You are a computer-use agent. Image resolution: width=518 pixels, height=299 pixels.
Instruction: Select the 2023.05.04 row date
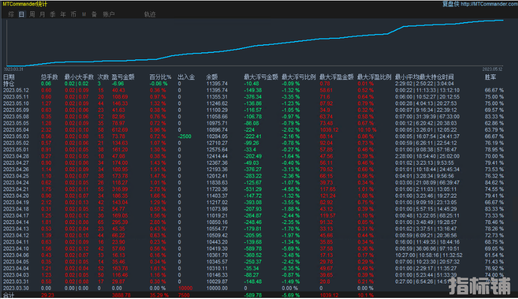(x=15, y=130)
